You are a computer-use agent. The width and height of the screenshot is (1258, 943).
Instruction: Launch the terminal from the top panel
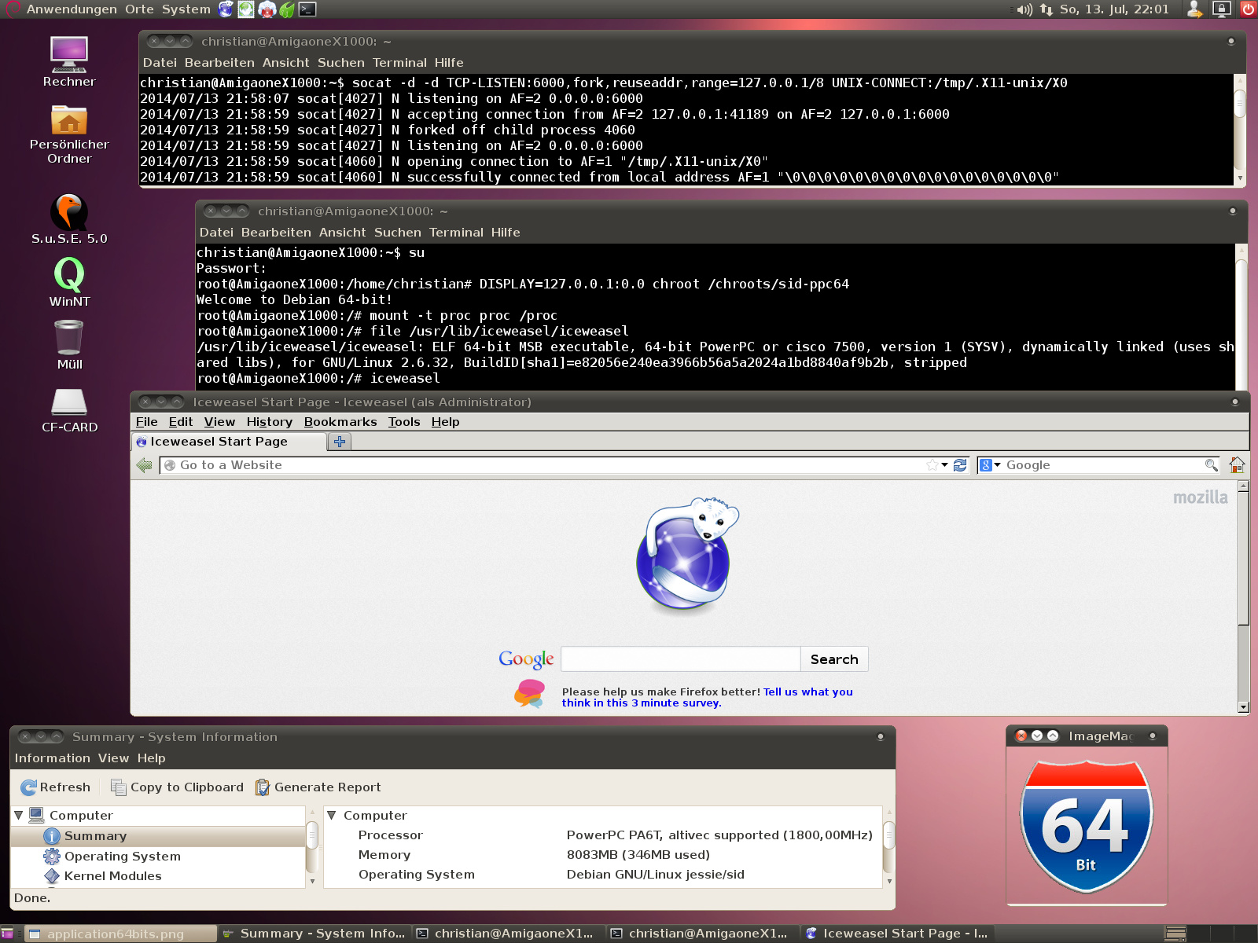pyautogui.click(x=308, y=9)
